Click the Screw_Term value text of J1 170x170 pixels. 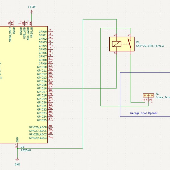click(x=163, y=97)
